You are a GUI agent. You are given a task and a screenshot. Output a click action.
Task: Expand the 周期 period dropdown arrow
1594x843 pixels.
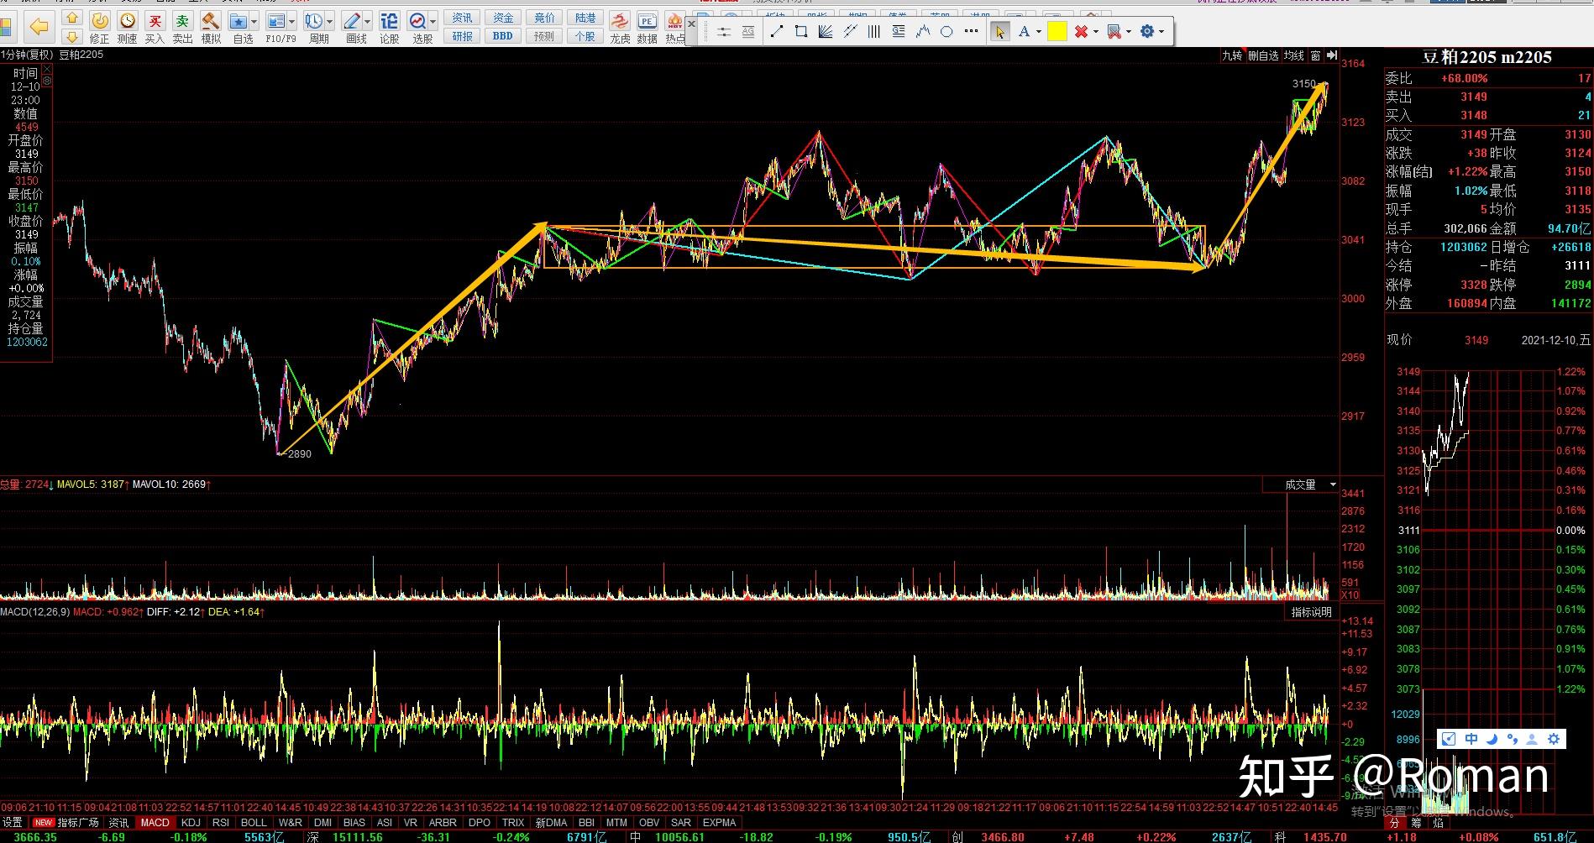(x=330, y=22)
